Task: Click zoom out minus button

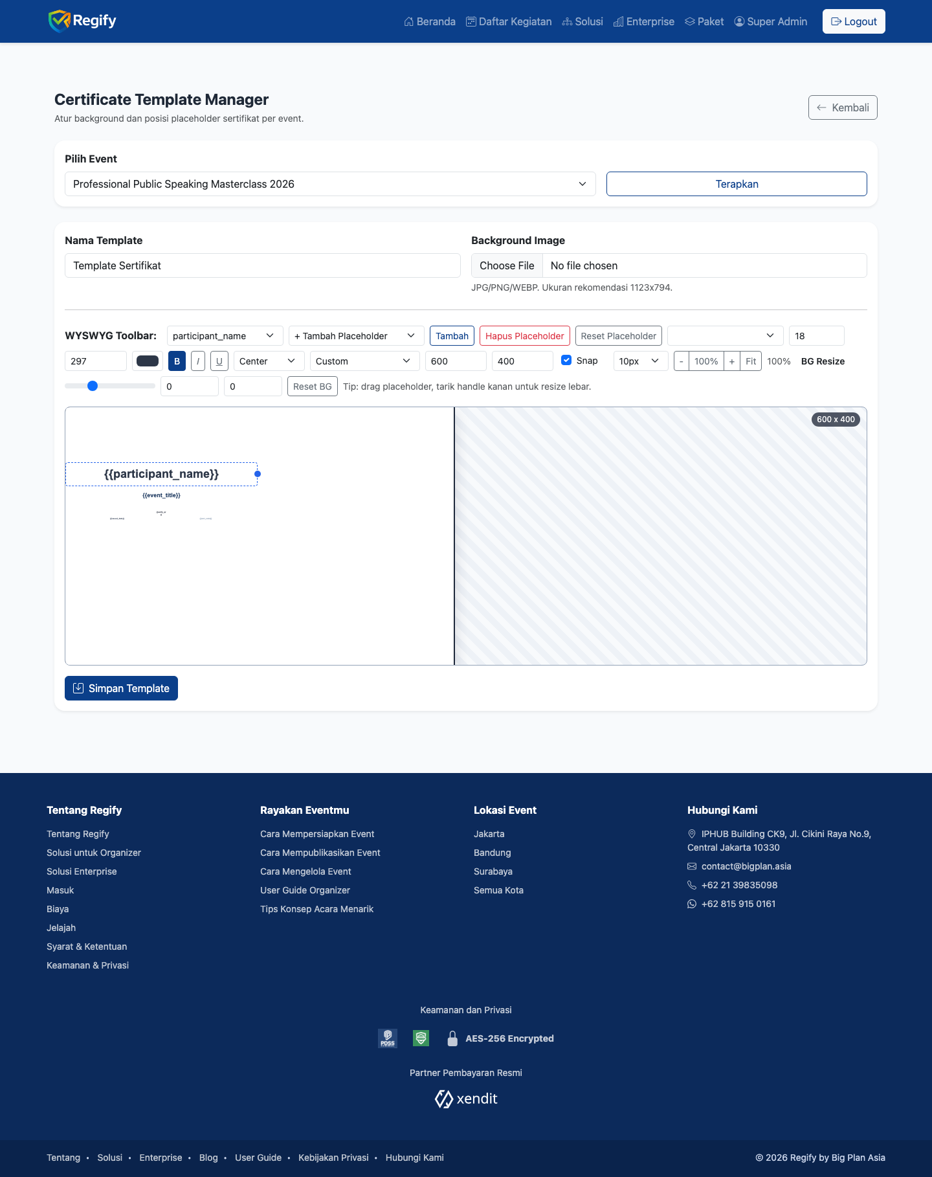Action: click(682, 361)
